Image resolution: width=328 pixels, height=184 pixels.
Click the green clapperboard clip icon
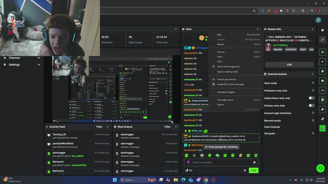[x=322, y=128]
